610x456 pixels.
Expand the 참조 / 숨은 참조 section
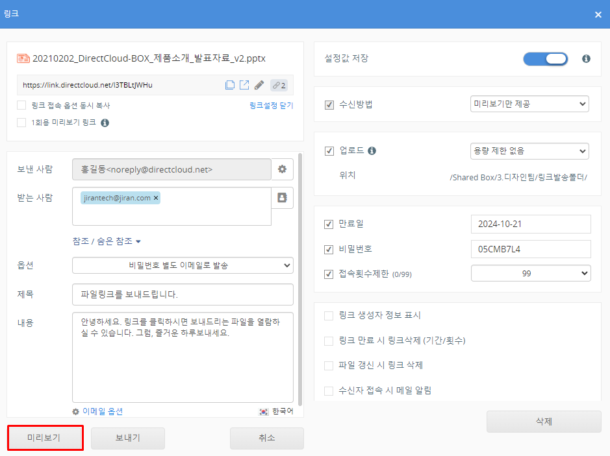[107, 241]
